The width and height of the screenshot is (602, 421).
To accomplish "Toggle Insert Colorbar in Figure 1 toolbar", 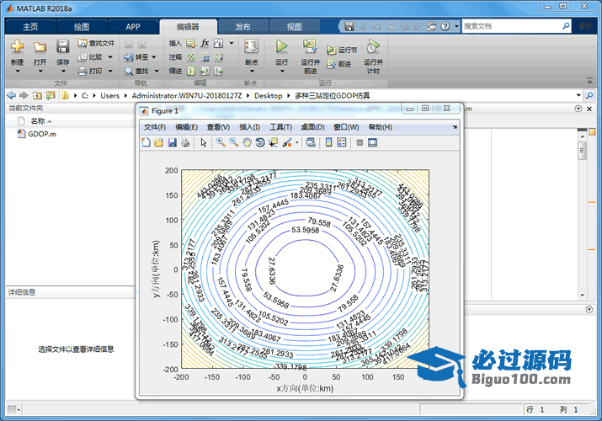I will [x=328, y=143].
